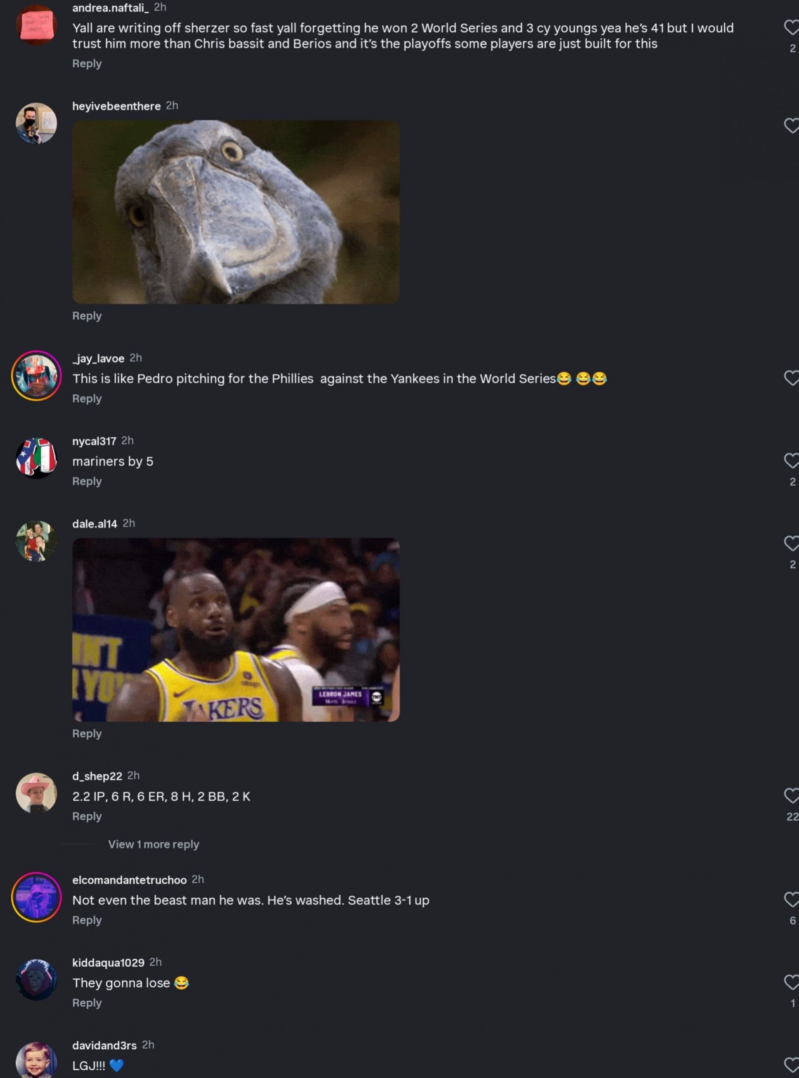Like elcomandantetruchoo's "He's washed" comment
799x1078 pixels.
(x=791, y=900)
